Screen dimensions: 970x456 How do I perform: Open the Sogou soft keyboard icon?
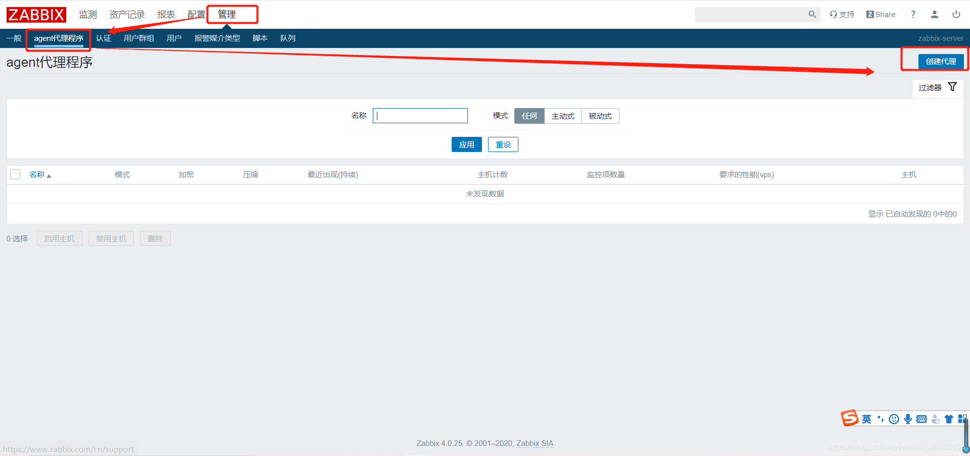click(x=922, y=419)
